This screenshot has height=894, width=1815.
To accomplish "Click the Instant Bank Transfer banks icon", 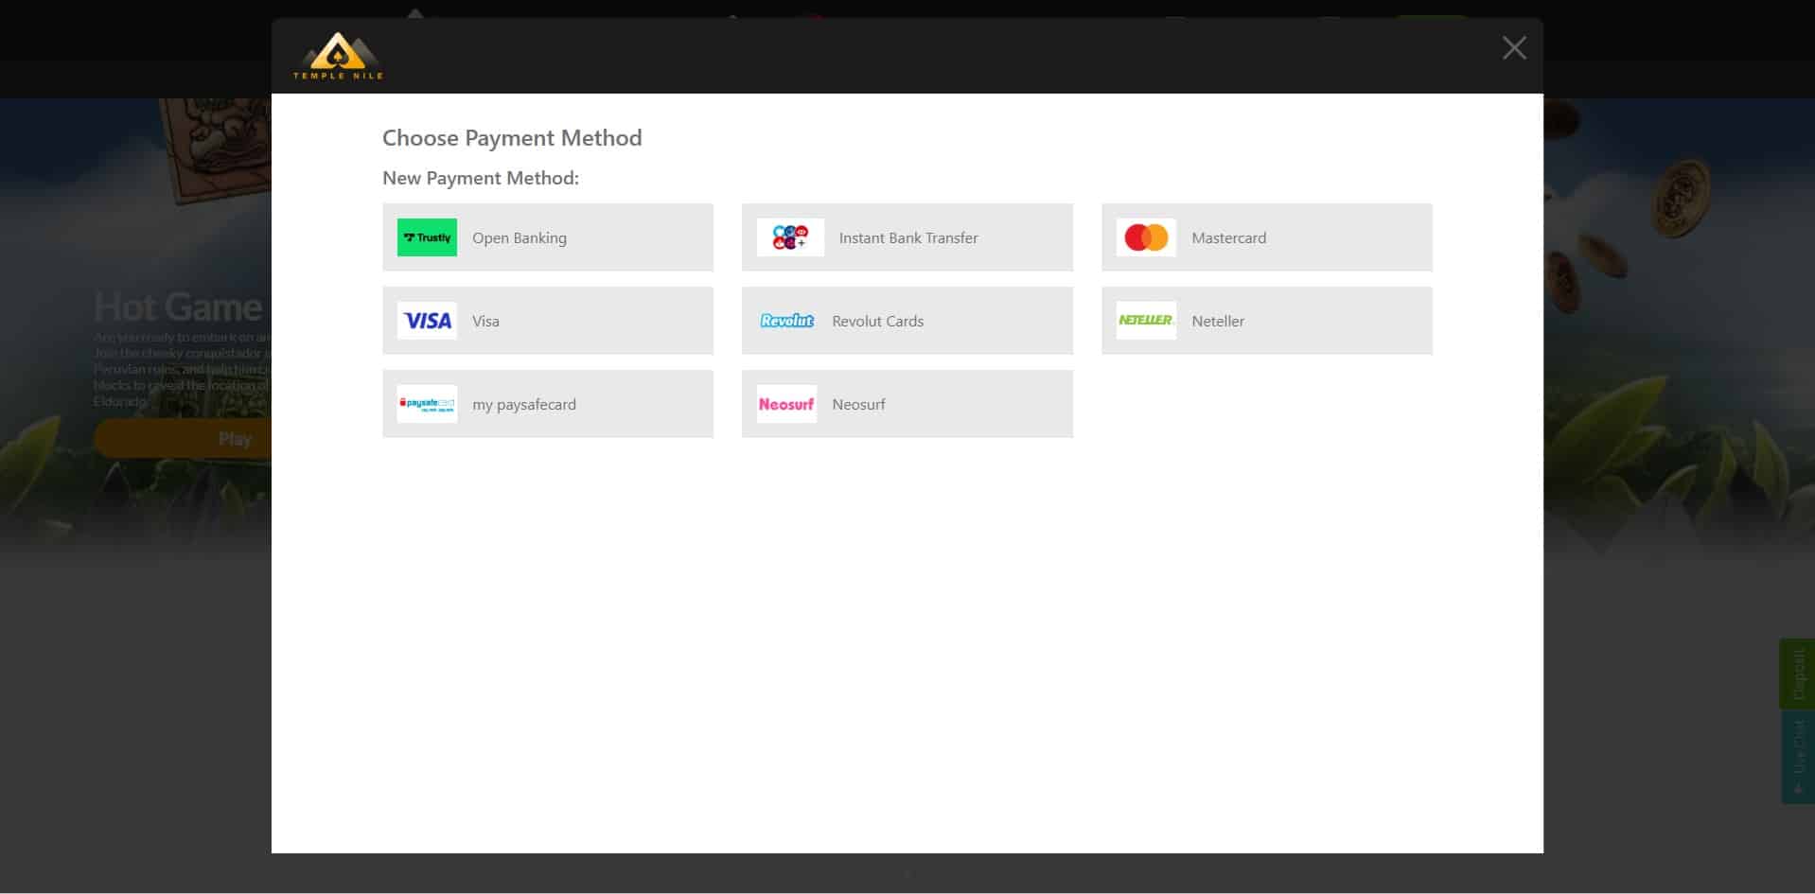I will click(790, 237).
